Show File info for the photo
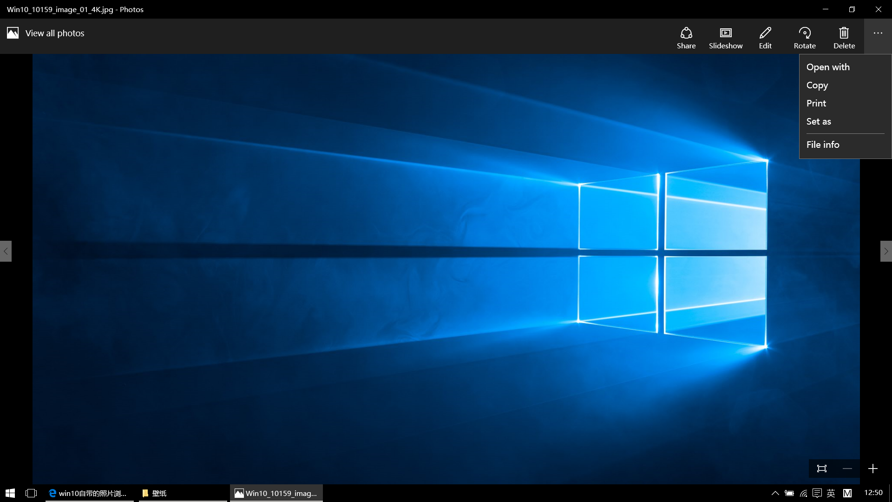The height and width of the screenshot is (502, 892). point(845,145)
